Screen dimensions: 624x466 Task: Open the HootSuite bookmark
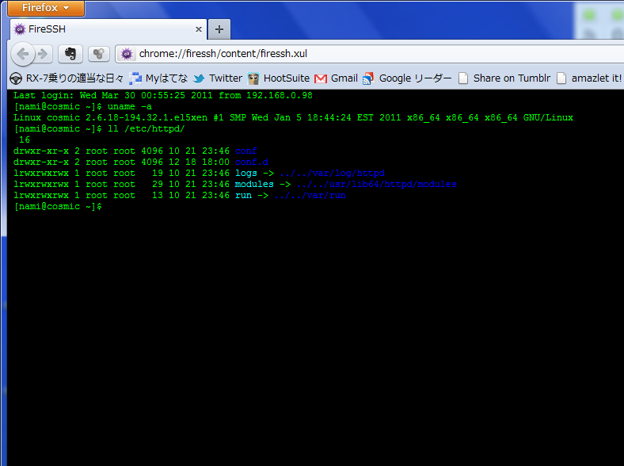278,78
